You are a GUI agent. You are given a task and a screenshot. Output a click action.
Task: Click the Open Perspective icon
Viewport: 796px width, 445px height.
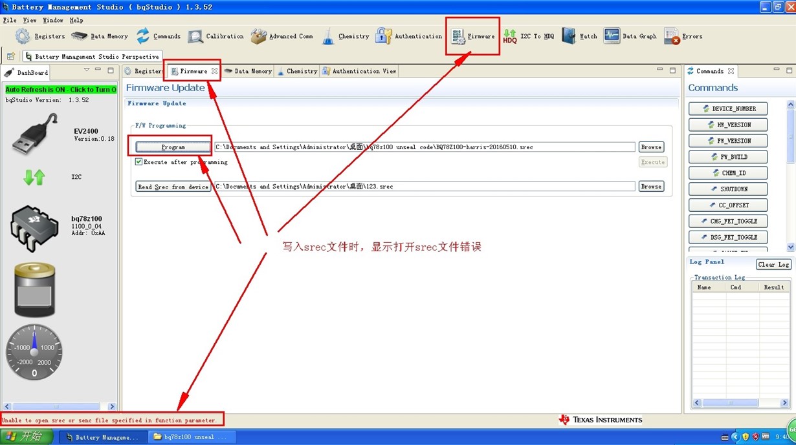(x=10, y=57)
